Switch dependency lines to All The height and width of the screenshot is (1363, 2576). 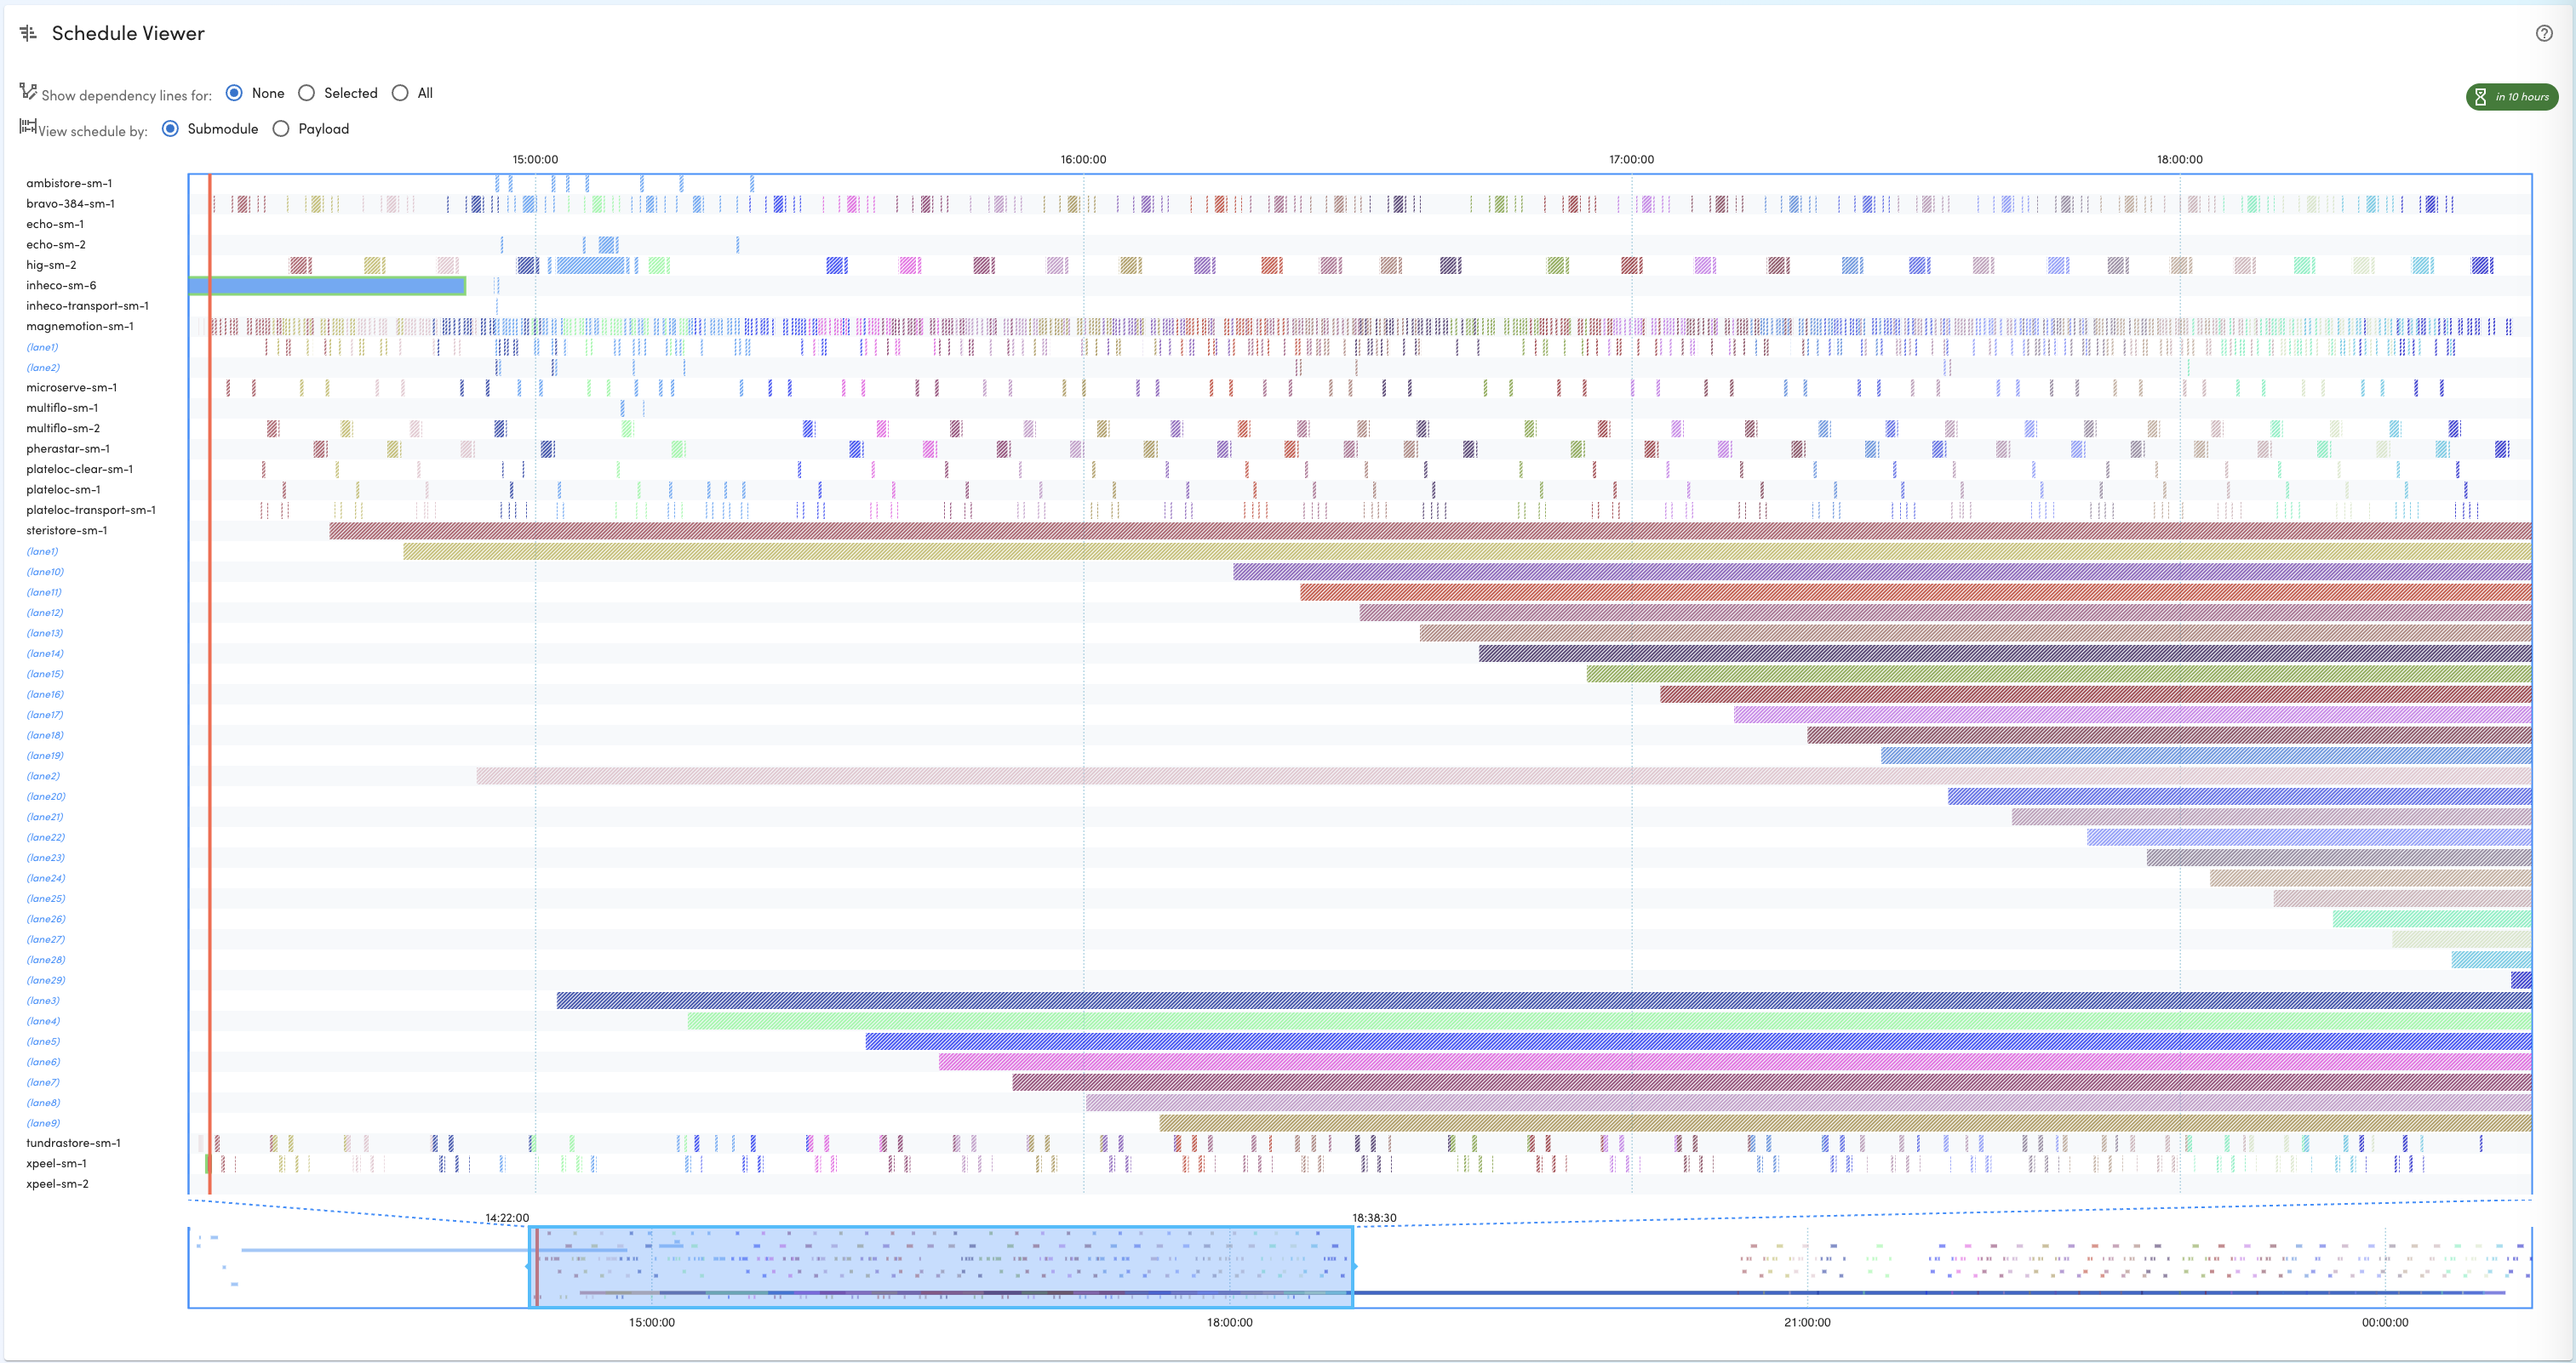(399, 92)
